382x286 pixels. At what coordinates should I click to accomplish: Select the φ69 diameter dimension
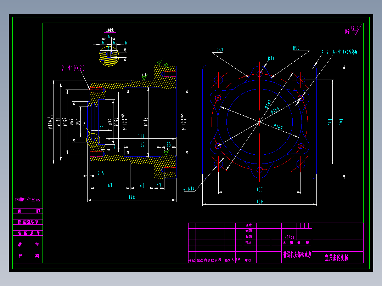coord(71,122)
